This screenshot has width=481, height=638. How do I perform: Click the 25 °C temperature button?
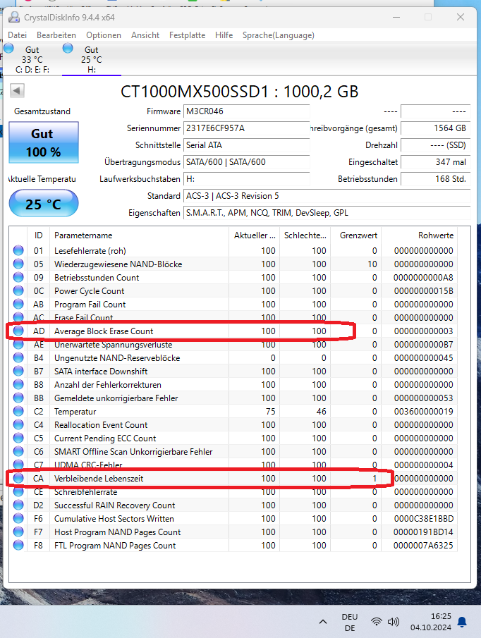click(44, 204)
